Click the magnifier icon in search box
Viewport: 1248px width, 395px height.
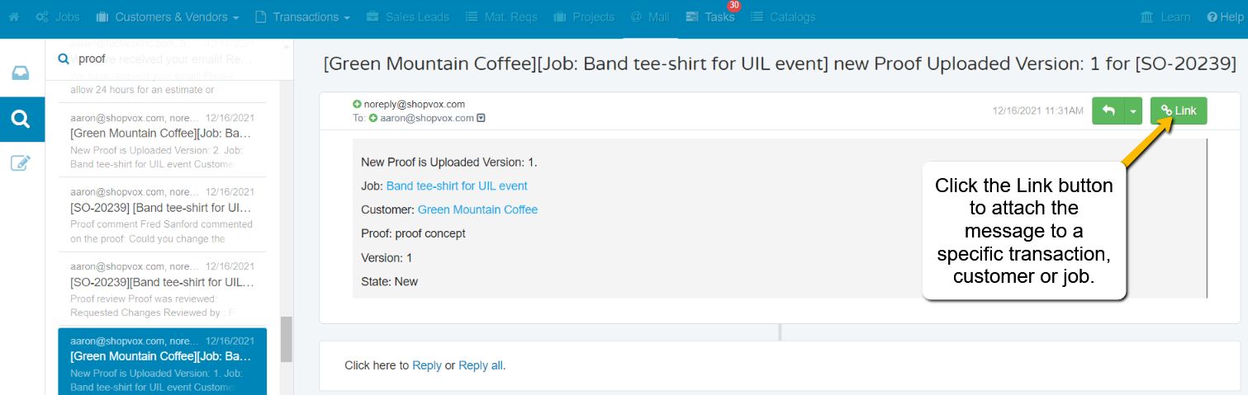[63, 59]
